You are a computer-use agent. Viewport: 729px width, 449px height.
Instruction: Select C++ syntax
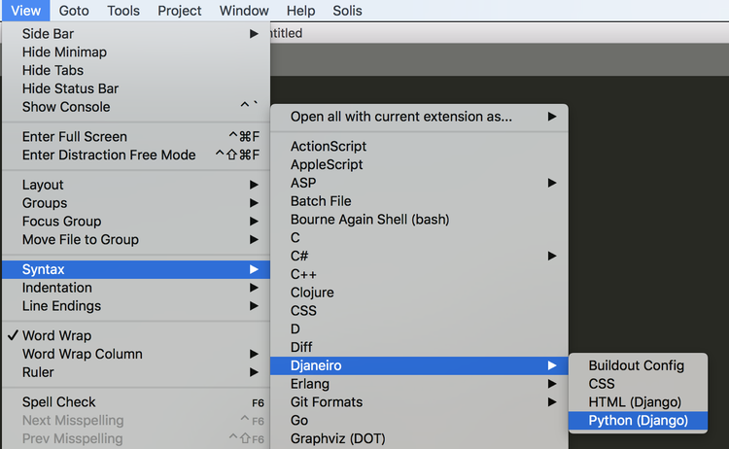click(419, 274)
